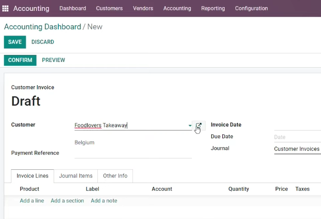
Task: Add a section to invoice lines
Action: click(67, 201)
